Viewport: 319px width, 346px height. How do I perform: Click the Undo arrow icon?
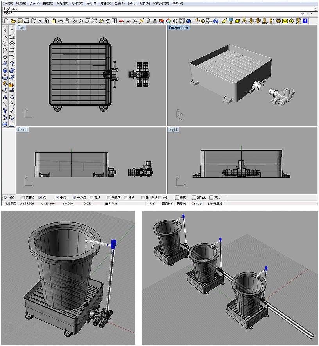60,21
